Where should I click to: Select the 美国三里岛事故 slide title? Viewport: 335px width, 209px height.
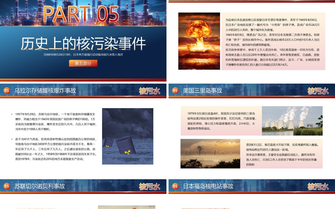[203, 91]
